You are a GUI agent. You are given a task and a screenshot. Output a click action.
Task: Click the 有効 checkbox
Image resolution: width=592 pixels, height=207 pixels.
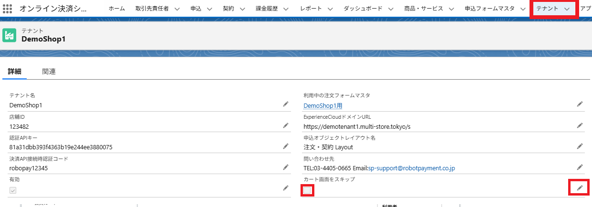[13, 190]
